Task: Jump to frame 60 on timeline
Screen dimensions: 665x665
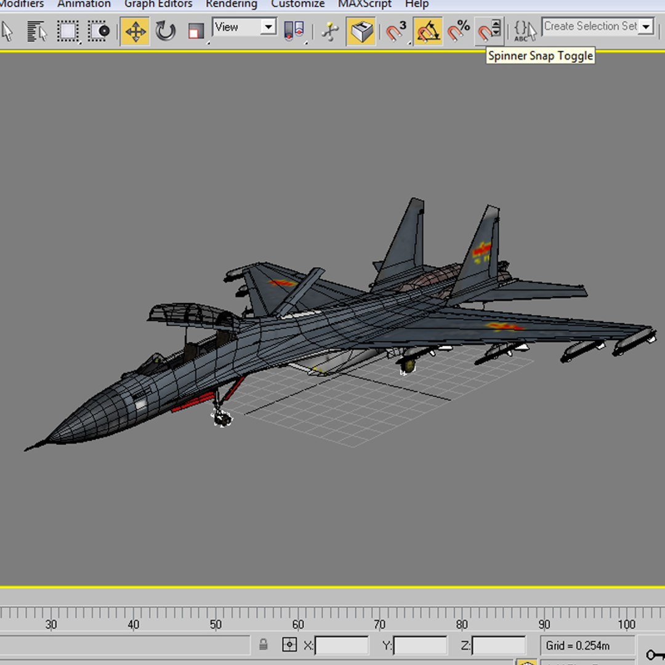Action: [298, 624]
